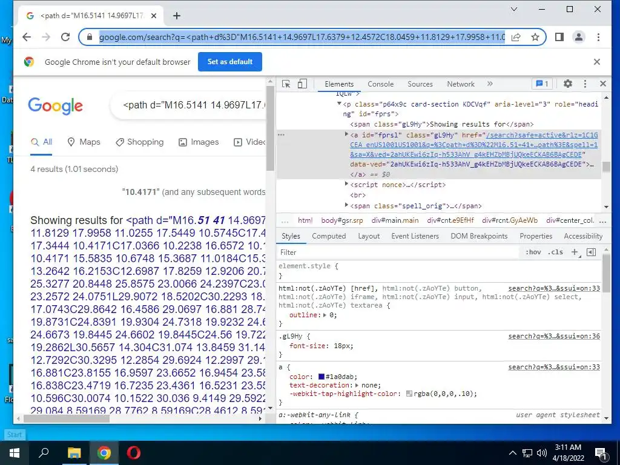Image resolution: width=620 pixels, height=465 pixels.
Task: Switch to the Sources tab
Action: pos(420,84)
